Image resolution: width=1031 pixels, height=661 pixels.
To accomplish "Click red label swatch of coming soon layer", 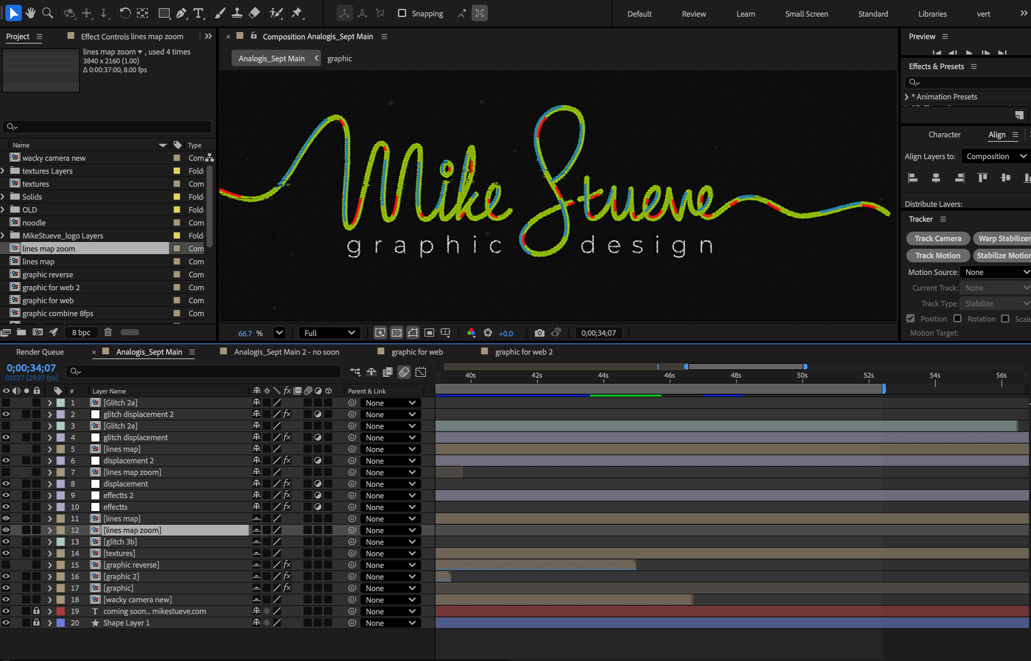I will 61,611.
